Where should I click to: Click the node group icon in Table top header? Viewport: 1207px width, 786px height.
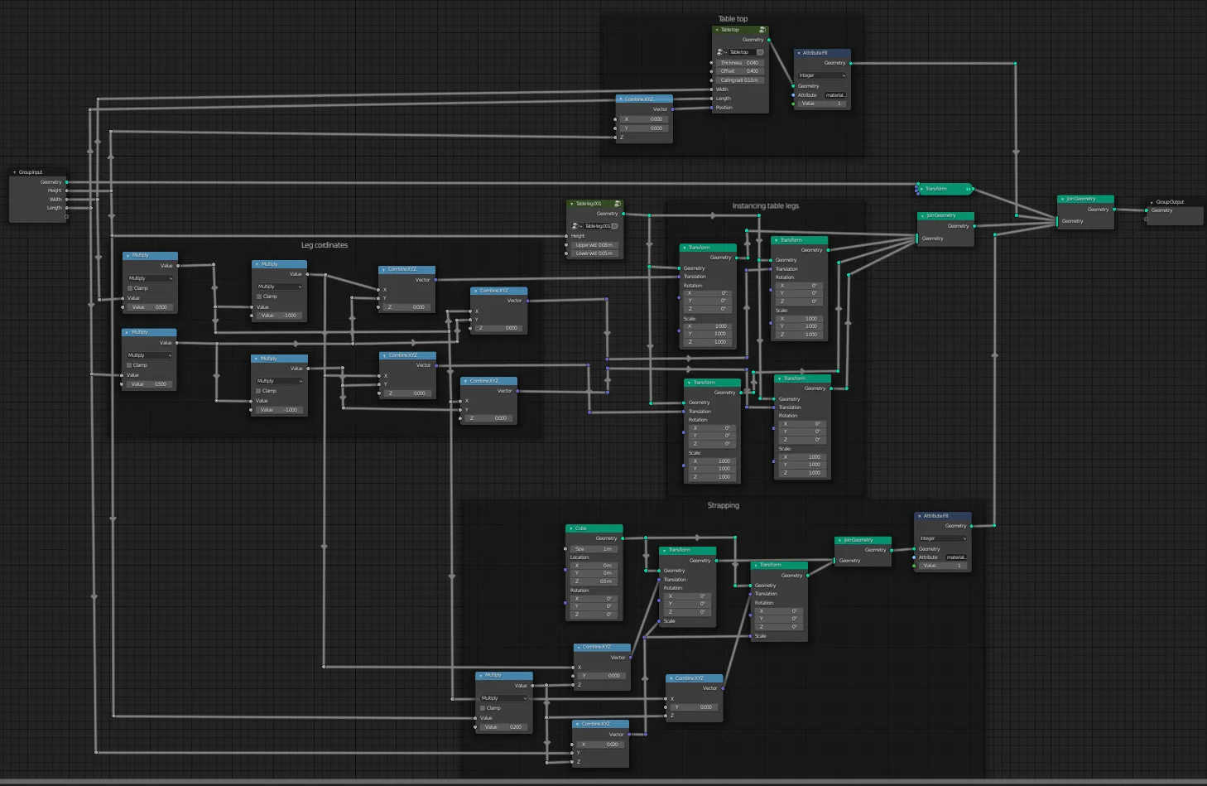(x=762, y=30)
